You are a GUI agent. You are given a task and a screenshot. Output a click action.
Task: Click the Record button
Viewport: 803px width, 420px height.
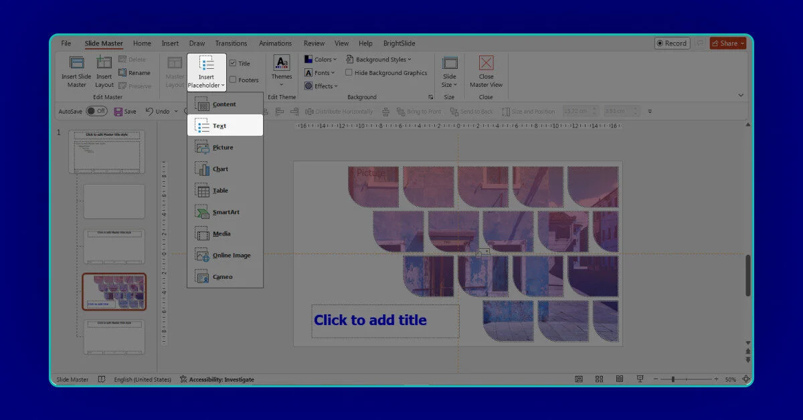672,43
